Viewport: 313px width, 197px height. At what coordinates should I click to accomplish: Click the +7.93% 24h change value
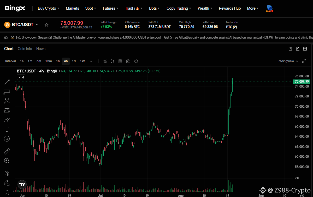tap(106, 27)
